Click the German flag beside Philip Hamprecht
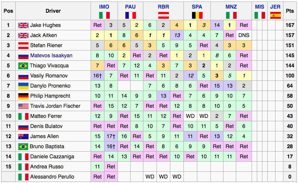This screenshot has width=298, height=183. (23, 96)
